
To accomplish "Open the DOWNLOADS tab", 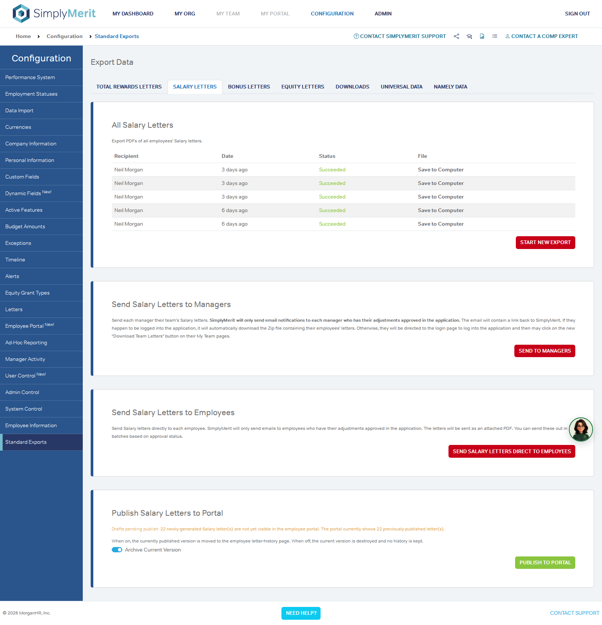I will click(x=353, y=87).
